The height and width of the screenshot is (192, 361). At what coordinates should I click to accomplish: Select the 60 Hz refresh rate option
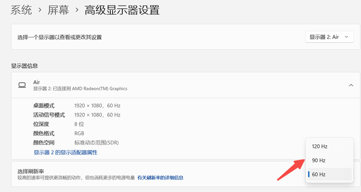pyautogui.click(x=329, y=175)
